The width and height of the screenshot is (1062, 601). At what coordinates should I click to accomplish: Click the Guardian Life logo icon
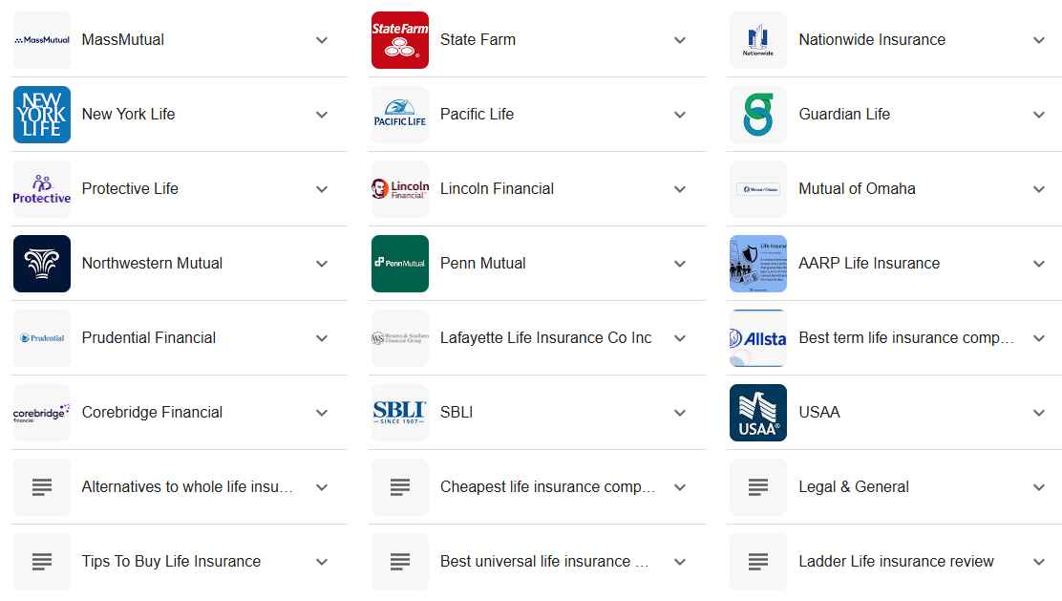coord(758,115)
